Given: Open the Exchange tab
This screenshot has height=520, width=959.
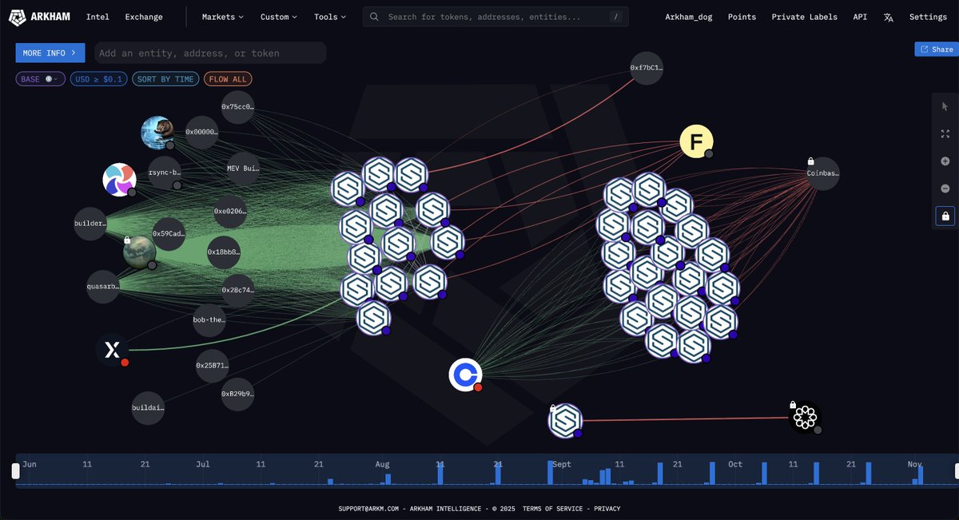Looking at the screenshot, I should (x=144, y=17).
